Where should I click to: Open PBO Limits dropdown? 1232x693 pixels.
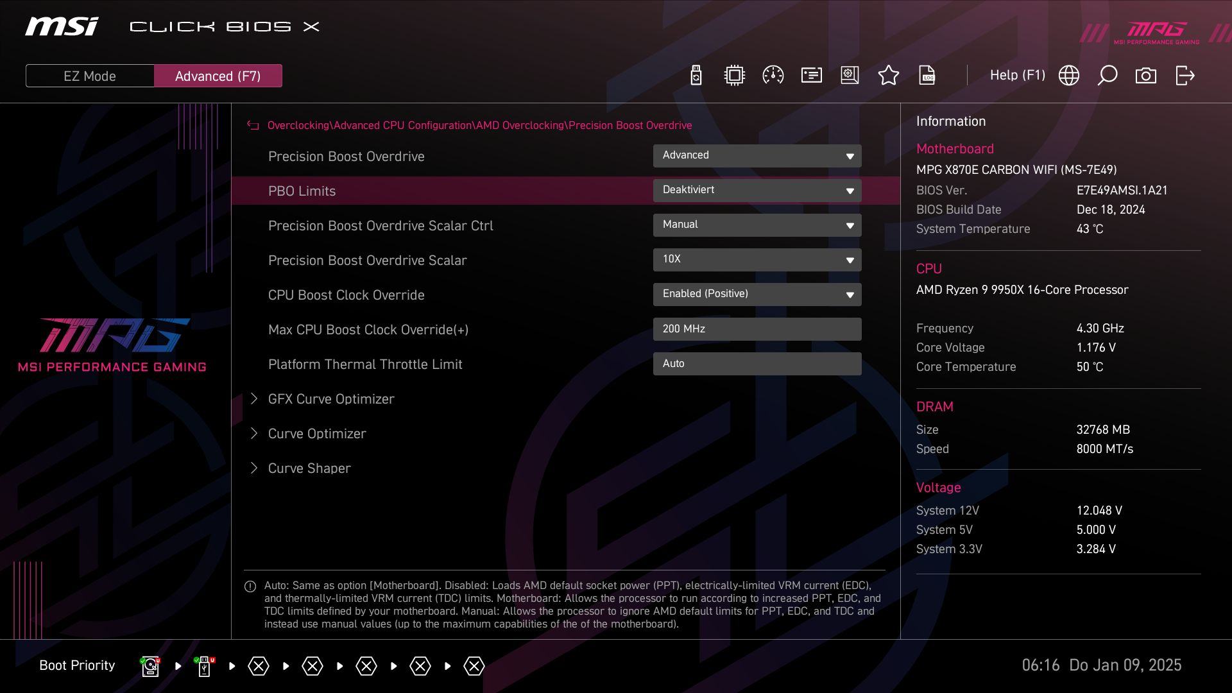coord(757,191)
